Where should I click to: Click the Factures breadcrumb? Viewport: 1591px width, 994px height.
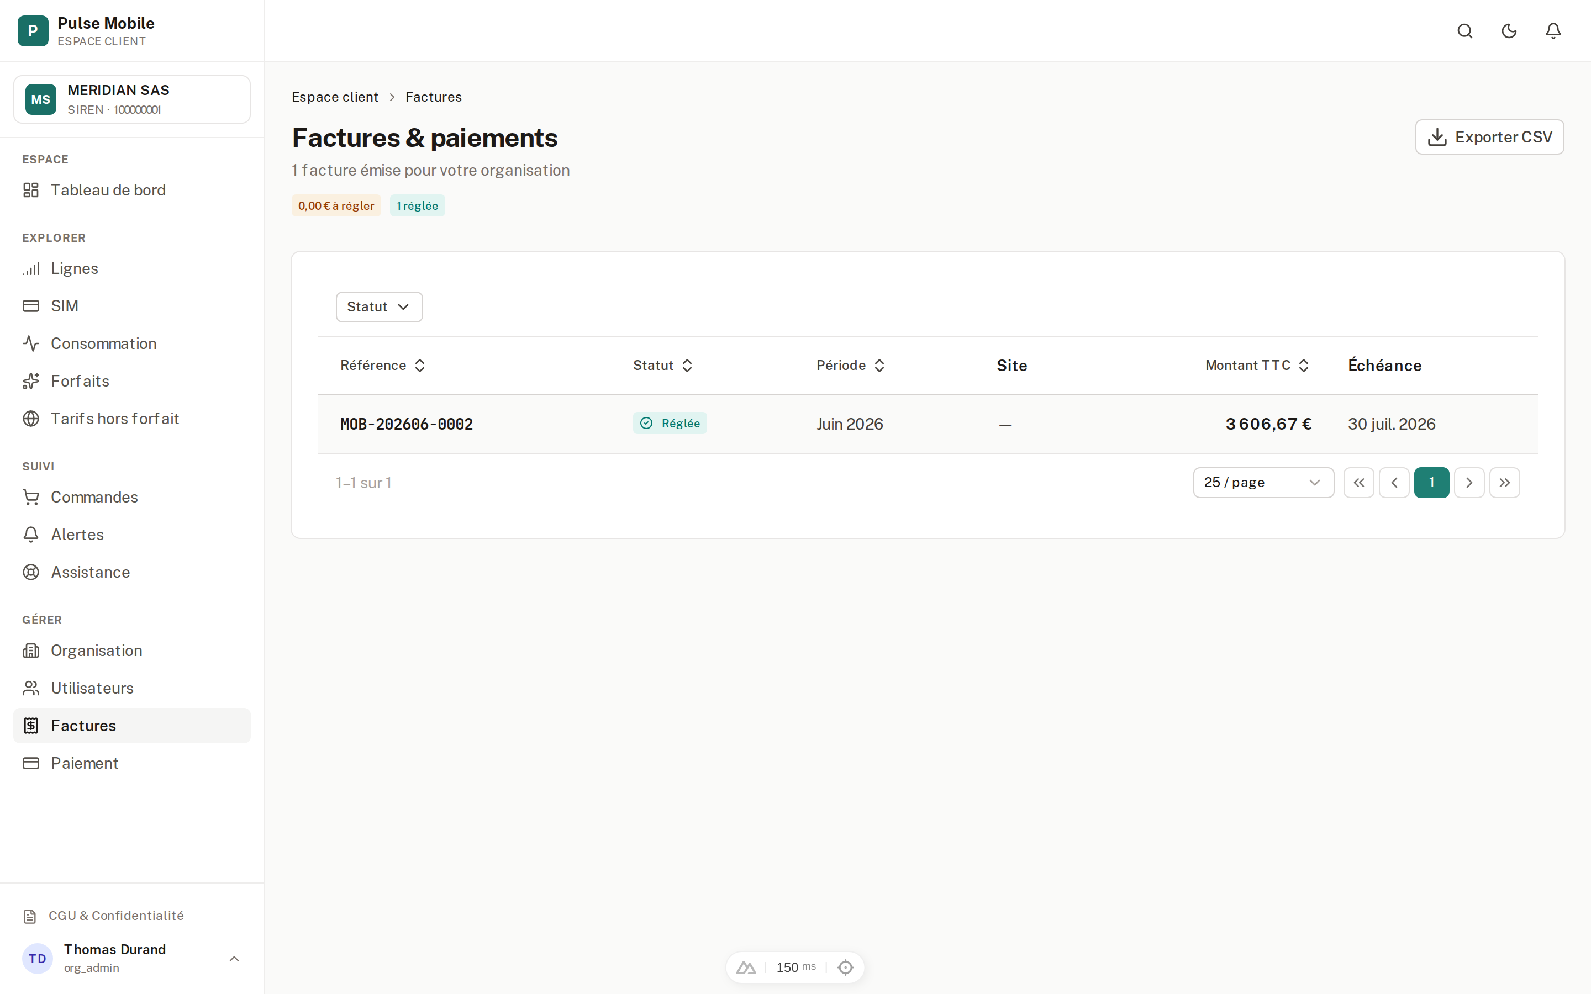pos(433,97)
